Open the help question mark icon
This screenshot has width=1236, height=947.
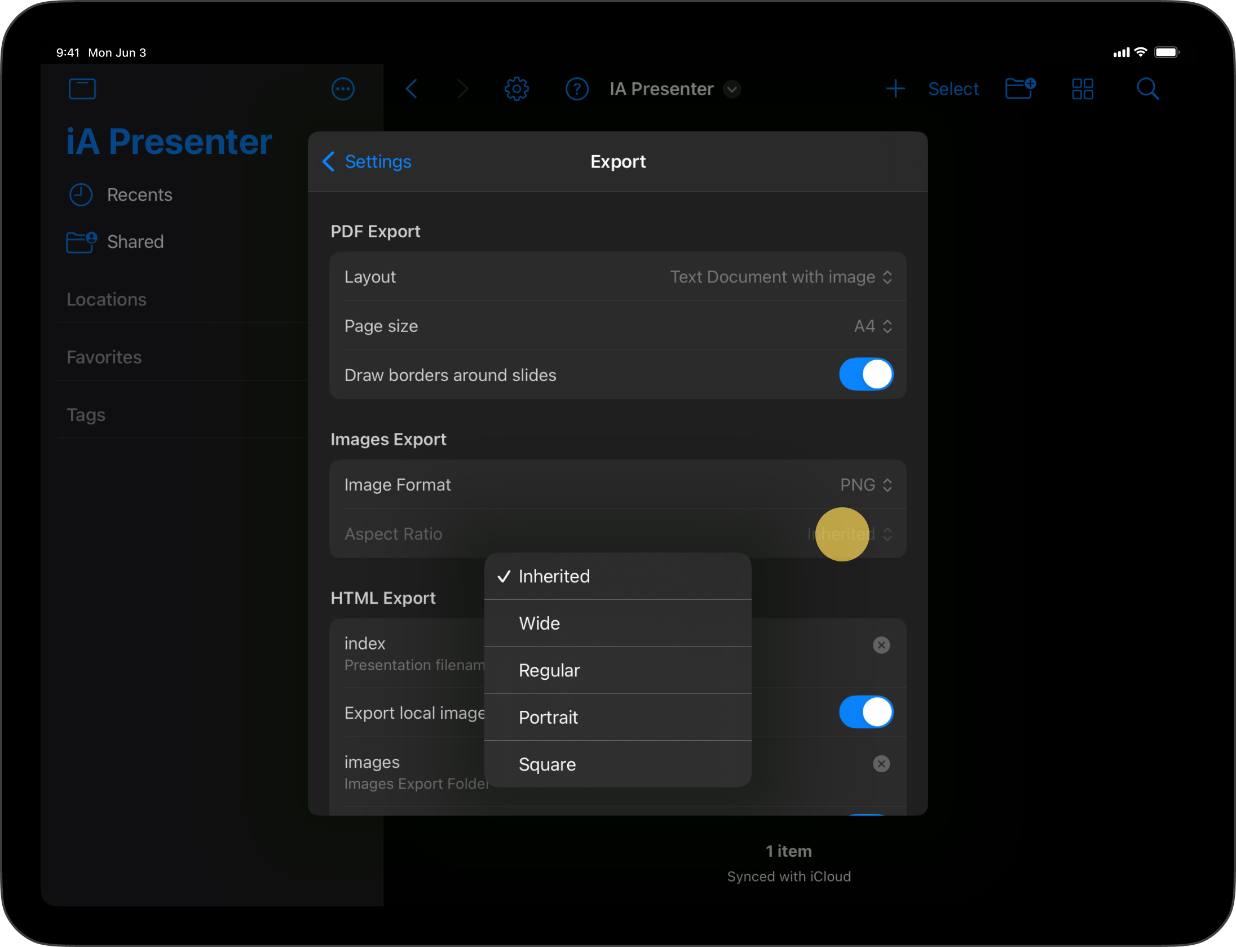coord(577,89)
